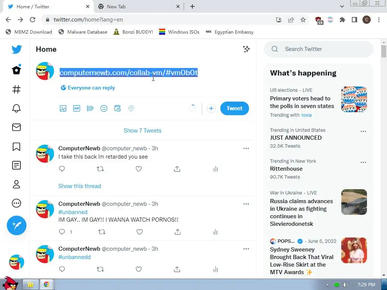Open Chrome from the taskbar
The image size is (387, 290).
[46, 285]
